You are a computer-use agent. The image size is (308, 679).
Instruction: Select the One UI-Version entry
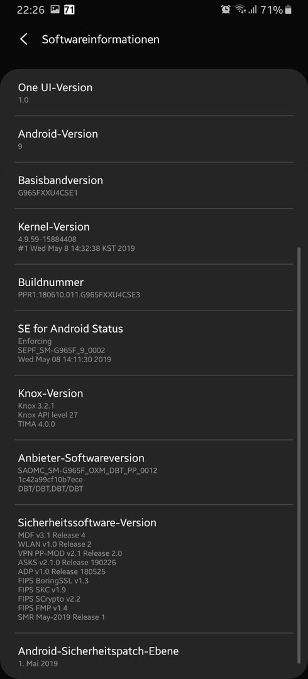(154, 92)
